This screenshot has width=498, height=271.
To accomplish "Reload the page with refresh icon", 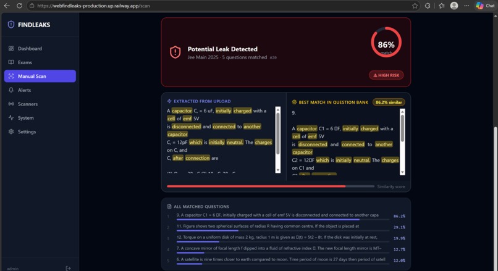I will [19, 6].
